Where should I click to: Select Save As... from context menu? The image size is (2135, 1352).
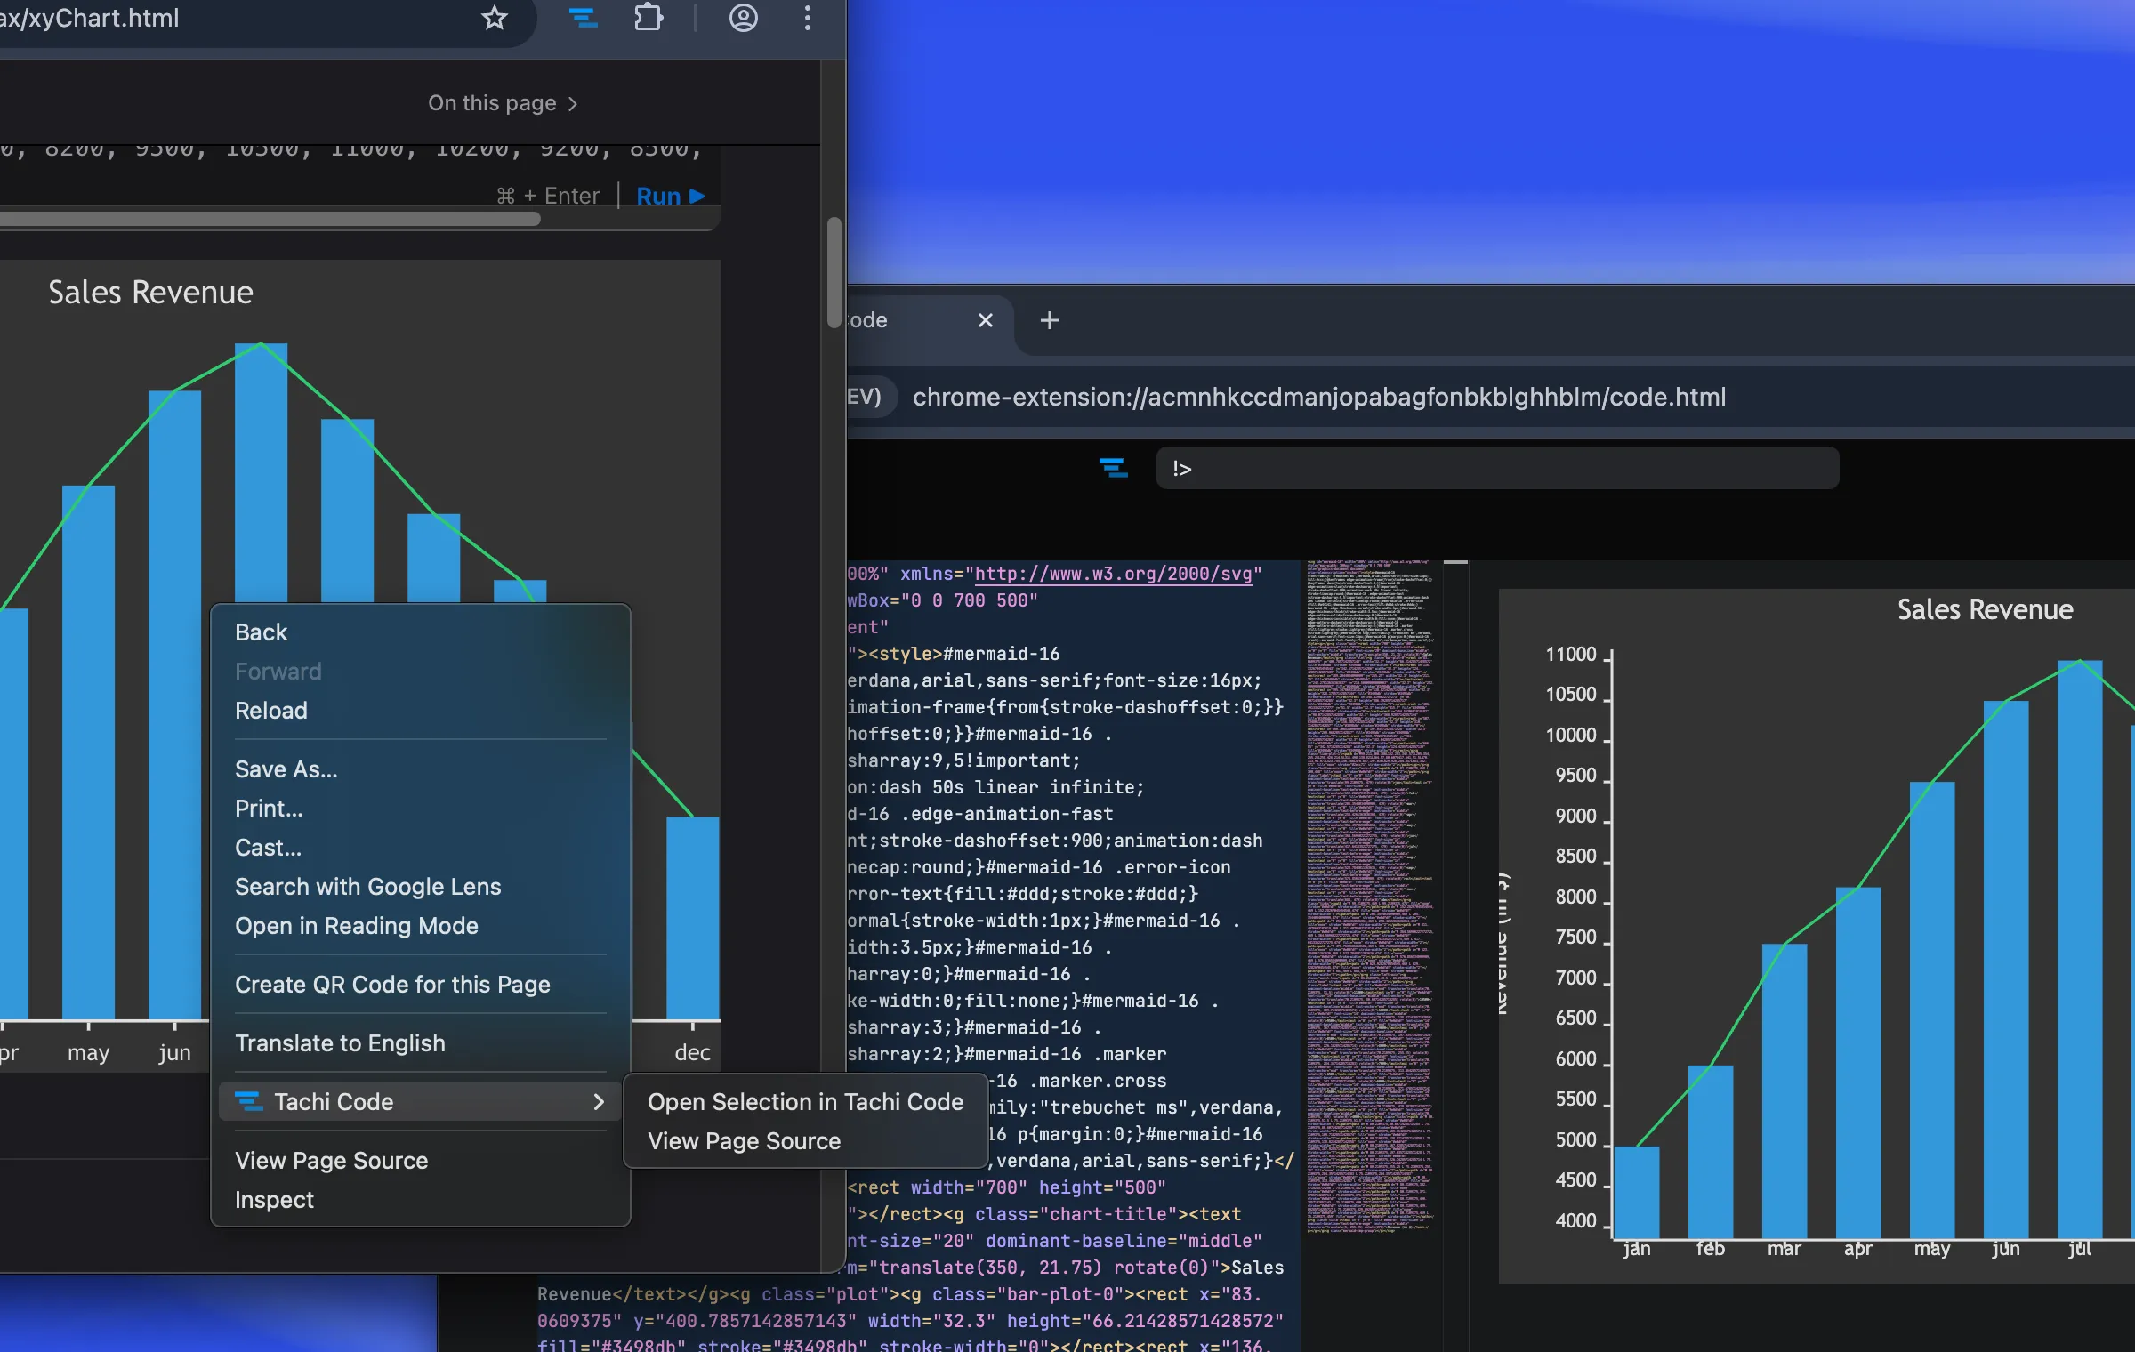tap(286, 769)
